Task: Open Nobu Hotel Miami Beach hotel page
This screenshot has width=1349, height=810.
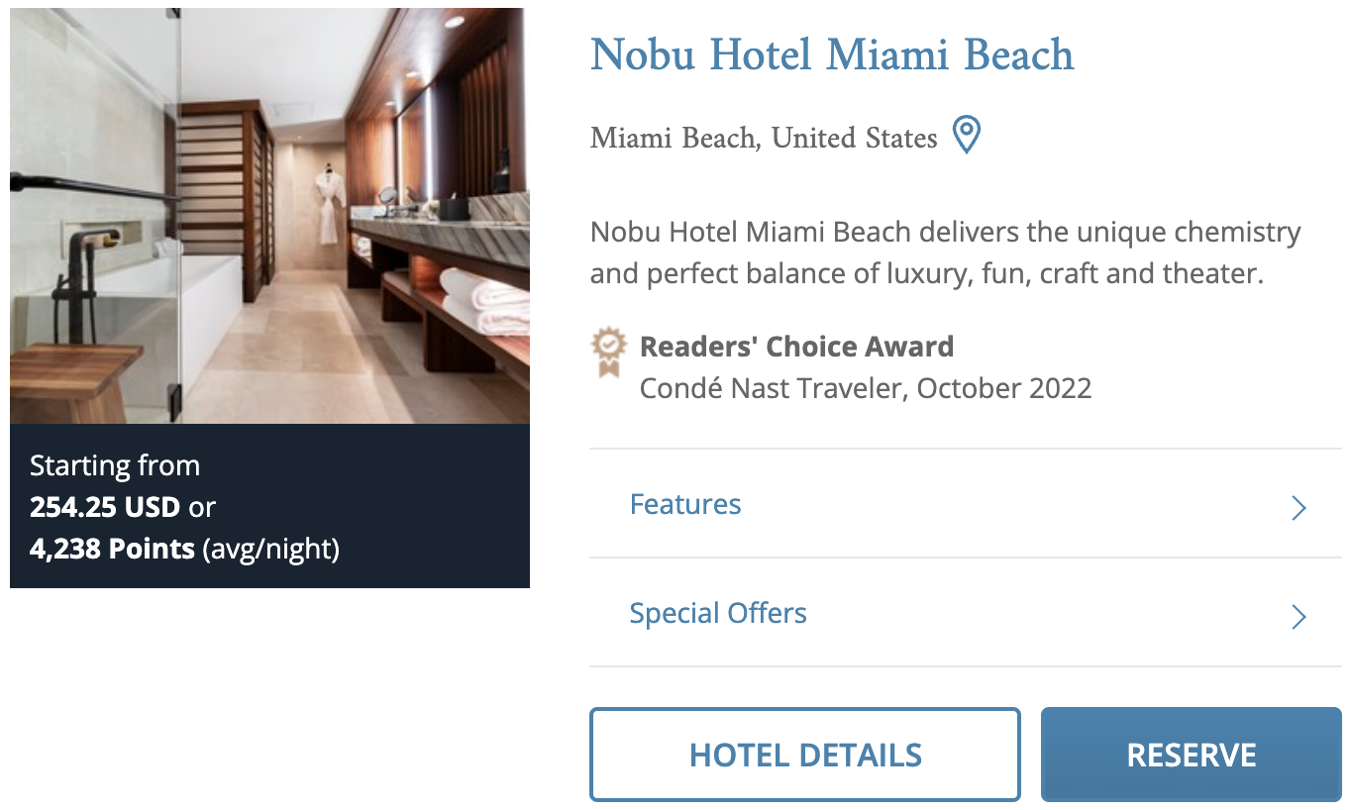Action: pos(831,54)
